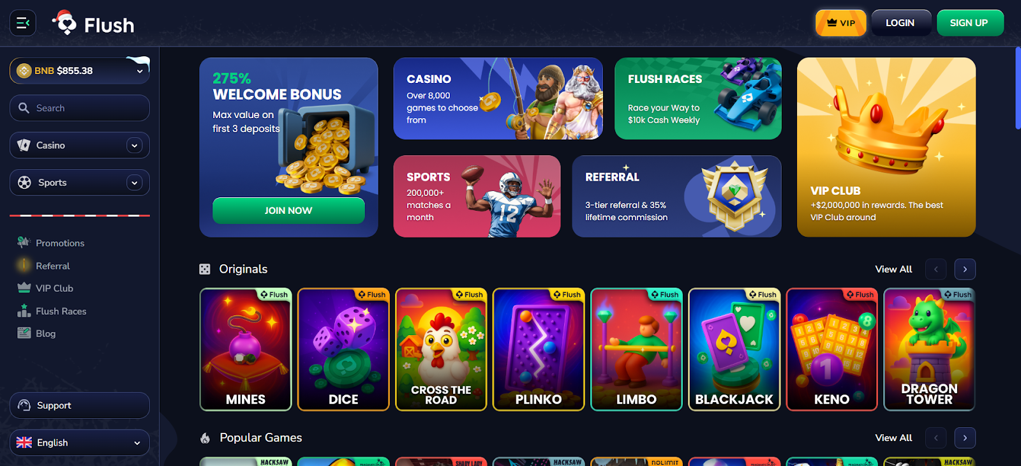This screenshot has height=466, width=1021.
Task: Expand the Sports section chevron
Action: 134,183
